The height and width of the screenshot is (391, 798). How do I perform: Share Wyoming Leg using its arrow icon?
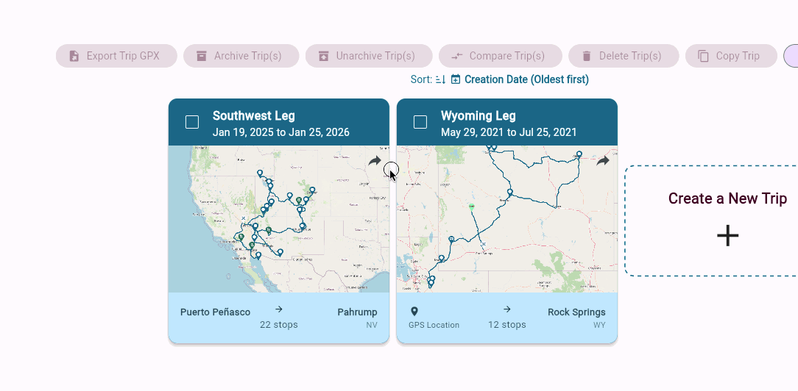point(603,161)
